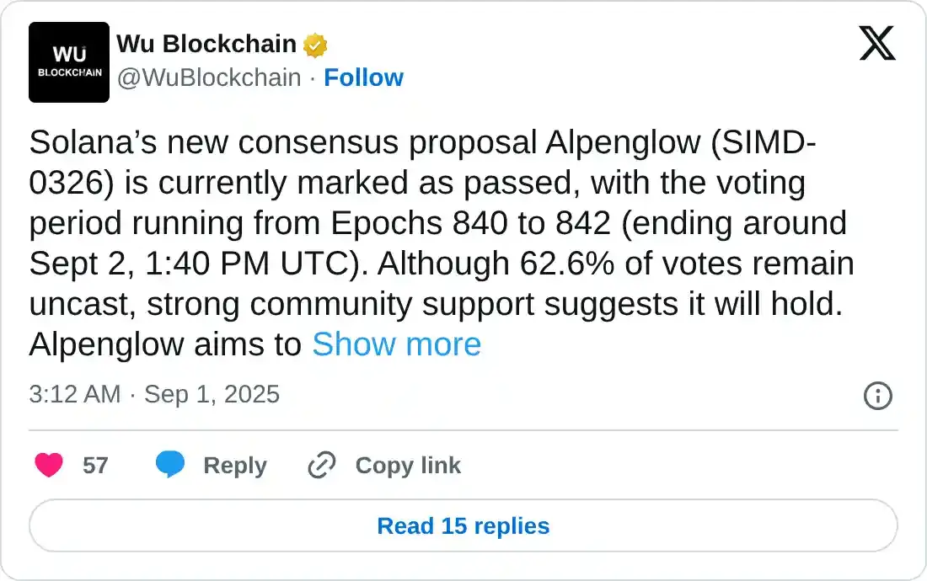Viewport: 927px width, 581px height.
Task: Click the "Alpenglow aims to" text
Action: (x=165, y=344)
